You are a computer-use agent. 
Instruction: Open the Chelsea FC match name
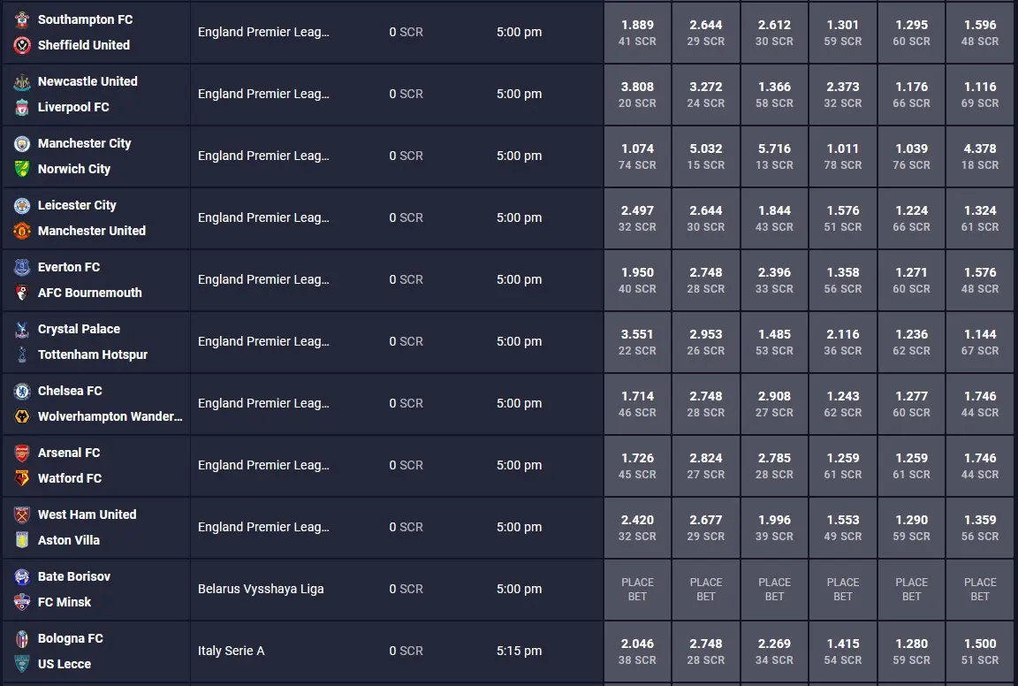tap(70, 391)
